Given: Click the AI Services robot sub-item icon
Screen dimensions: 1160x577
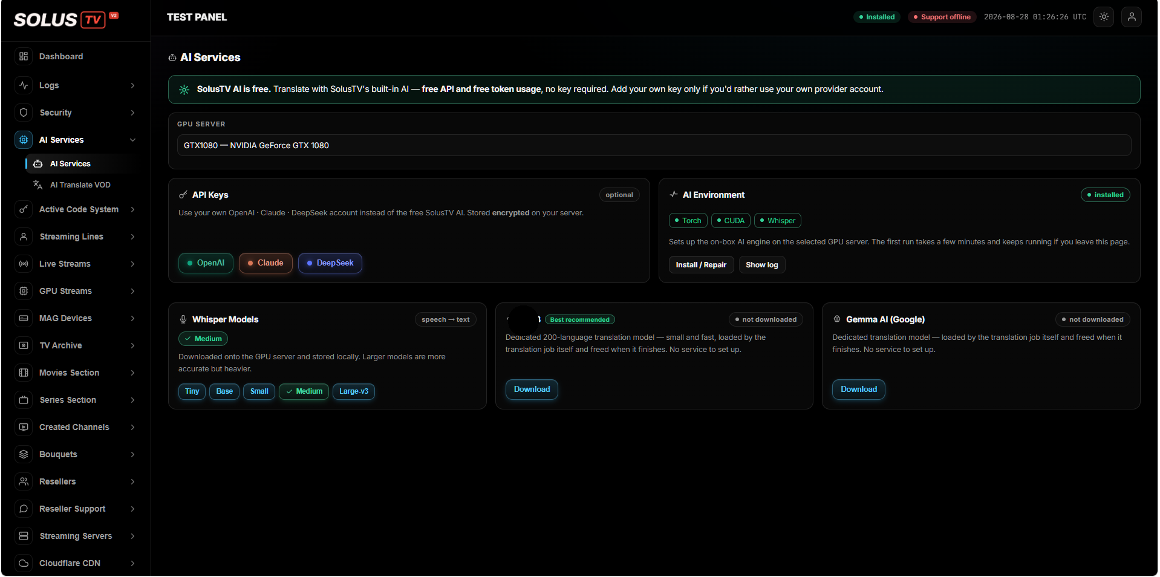Looking at the screenshot, I should click(x=38, y=164).
